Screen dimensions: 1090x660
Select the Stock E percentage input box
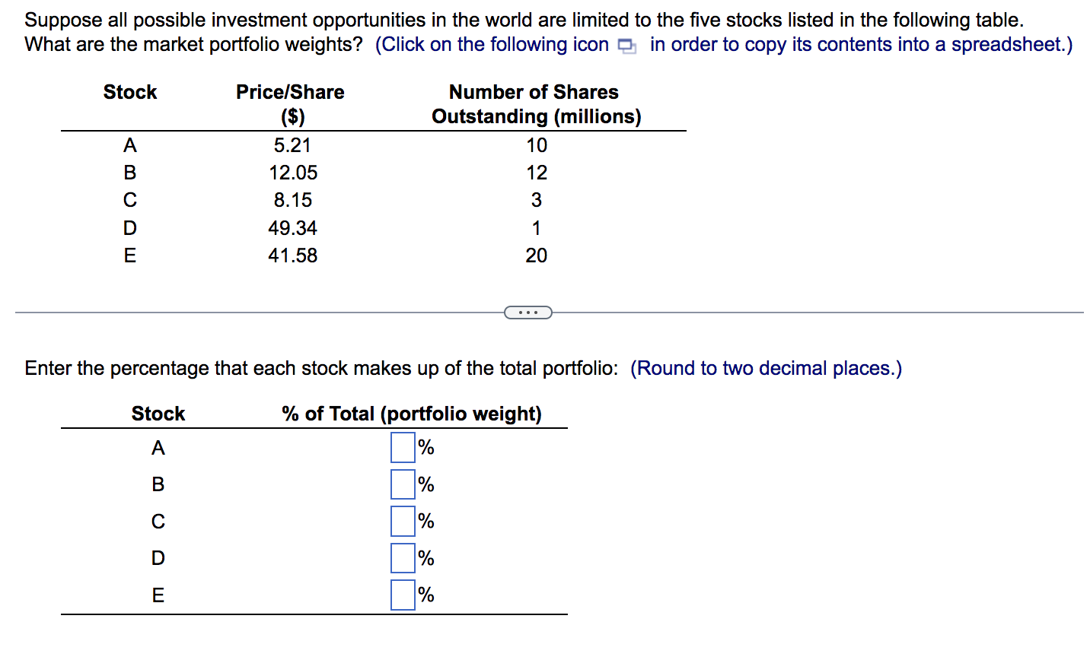(403, 595)
